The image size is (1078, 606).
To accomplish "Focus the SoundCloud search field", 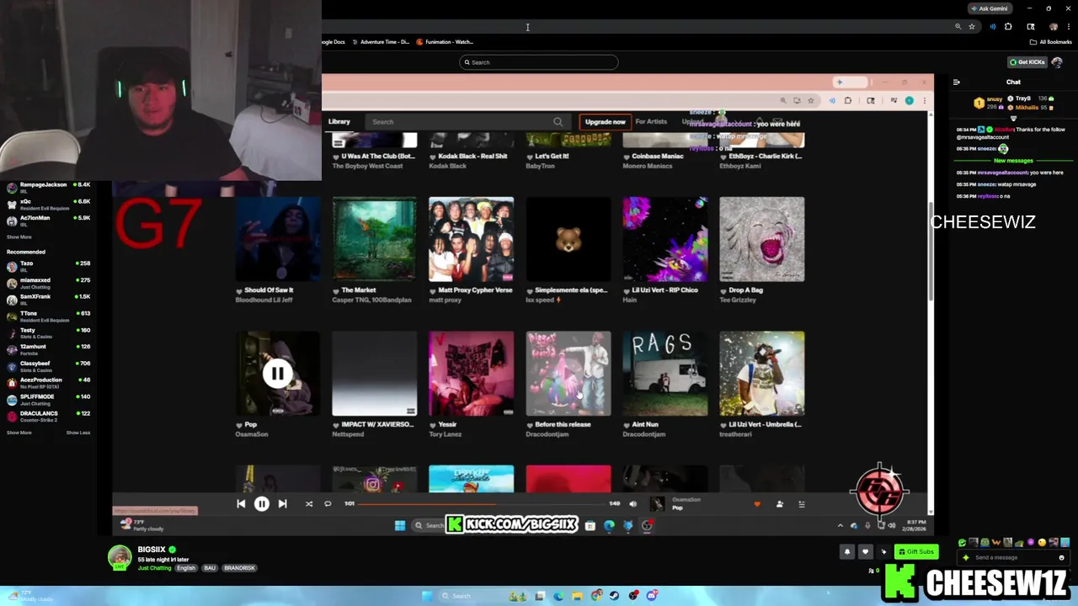I will pos(467,122).
